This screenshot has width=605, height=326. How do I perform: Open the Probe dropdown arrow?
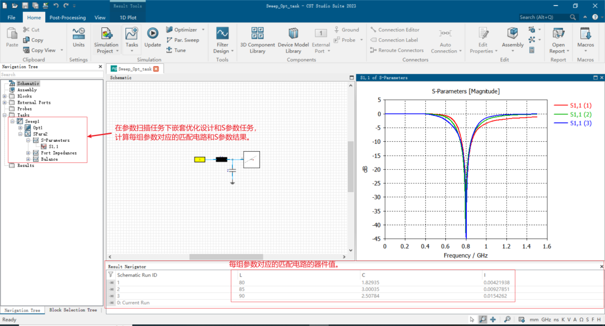click(x=361, y=40)
